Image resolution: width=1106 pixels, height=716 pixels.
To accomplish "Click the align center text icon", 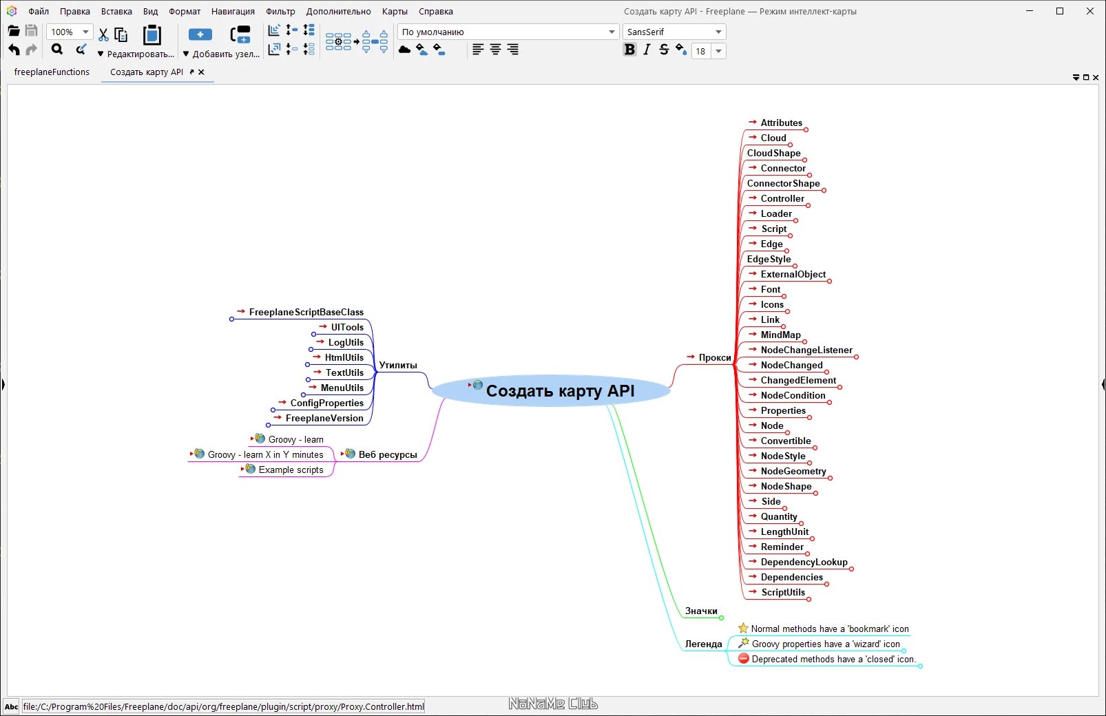I will 495,50.
